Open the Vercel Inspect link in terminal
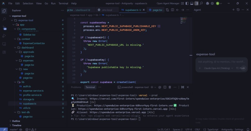 (130, 101)
